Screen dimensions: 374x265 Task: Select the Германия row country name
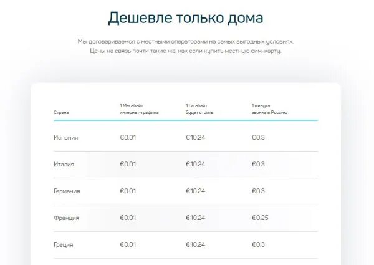click(x=67, y=191)
